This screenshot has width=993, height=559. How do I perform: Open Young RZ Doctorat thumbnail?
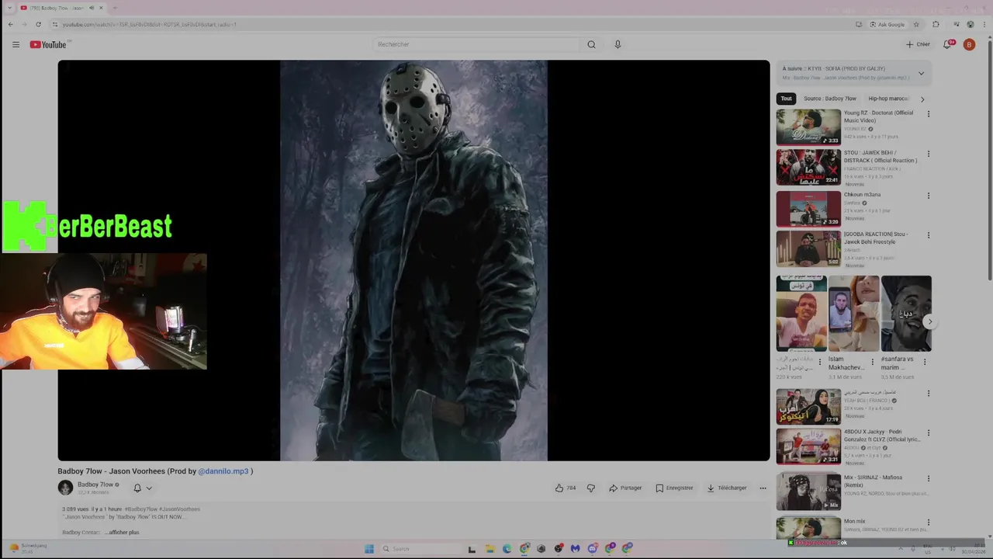tap(808, 127)
